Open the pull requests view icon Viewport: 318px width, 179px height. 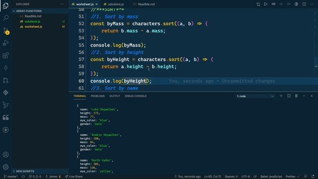[5, 80]
